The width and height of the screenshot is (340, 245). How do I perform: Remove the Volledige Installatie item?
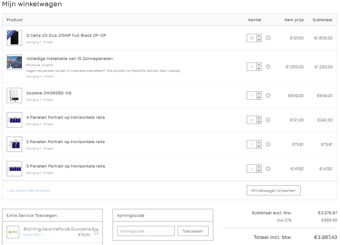coord(268,66)
